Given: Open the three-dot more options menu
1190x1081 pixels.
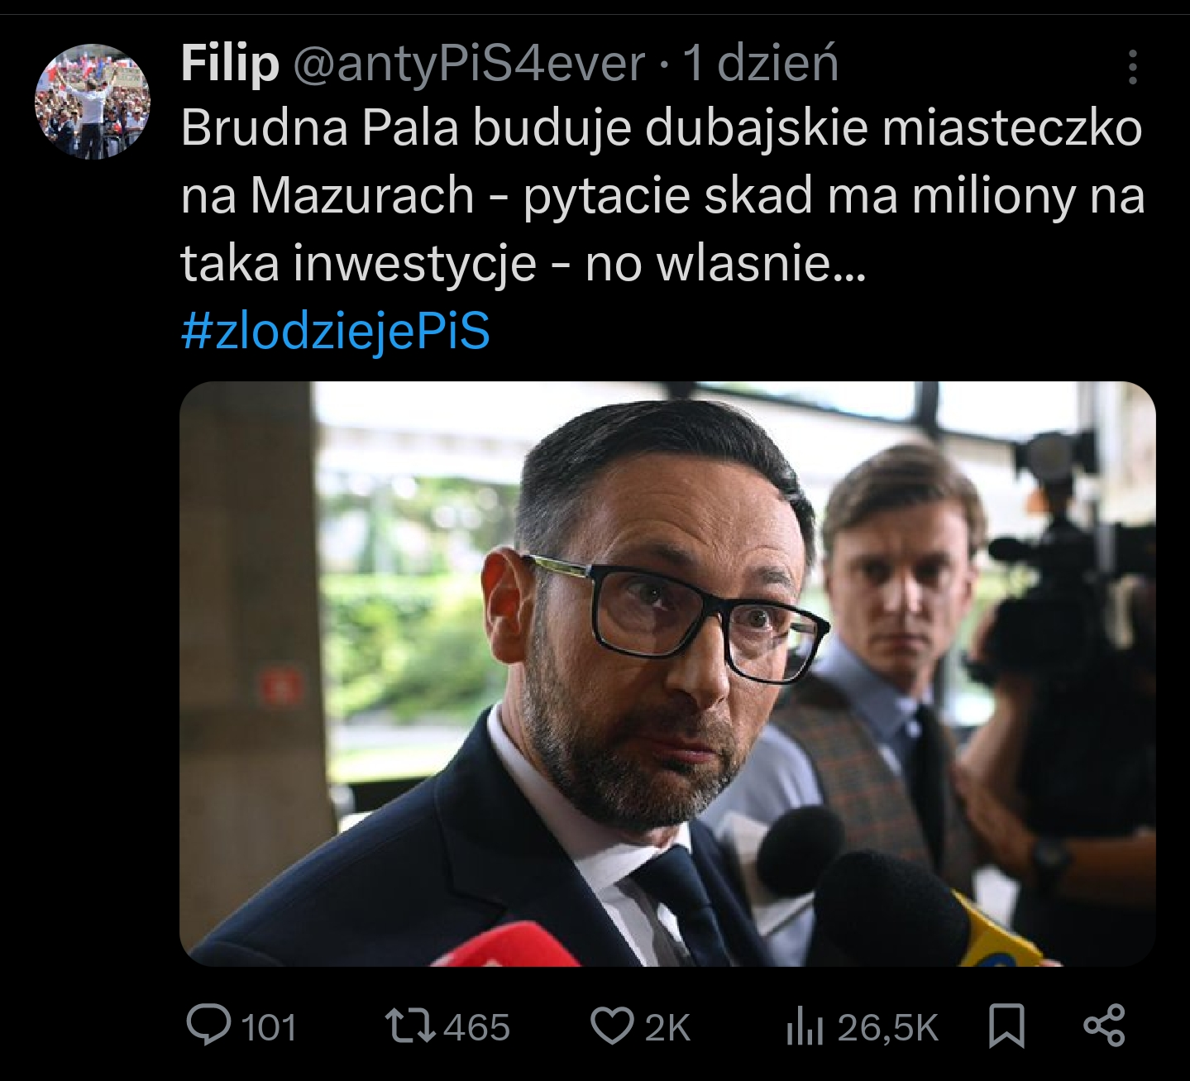Looking at the screenshot, I should (1132, 67).
